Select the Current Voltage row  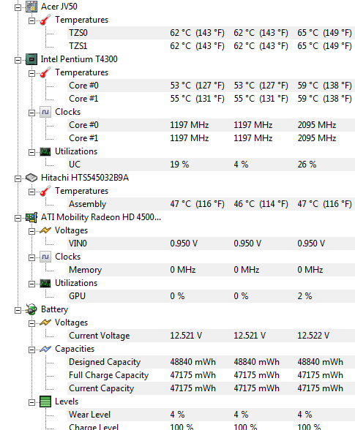tap(211, 336)
